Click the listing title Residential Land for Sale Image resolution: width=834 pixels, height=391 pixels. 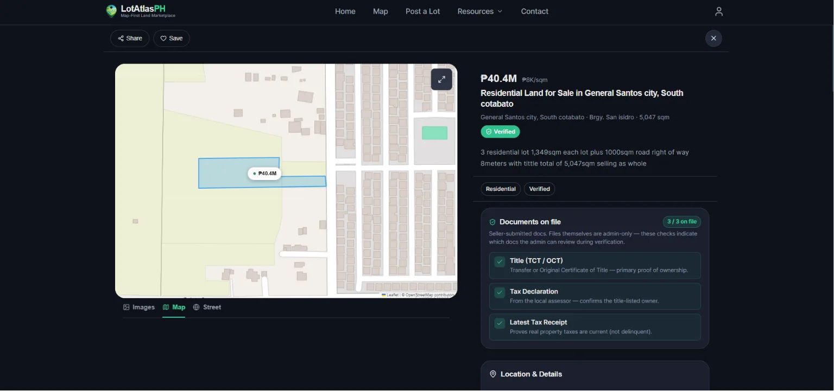pos(582,99)
